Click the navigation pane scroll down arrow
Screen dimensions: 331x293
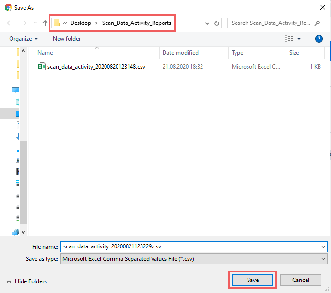click(x=24, y=232)
